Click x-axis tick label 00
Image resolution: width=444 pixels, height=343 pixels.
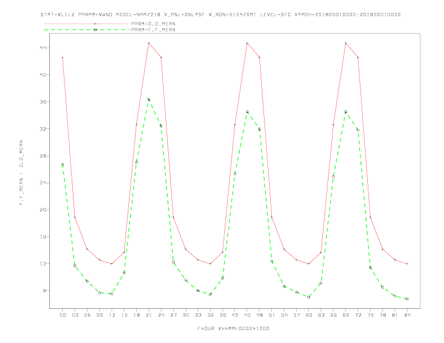coord(63,315)
